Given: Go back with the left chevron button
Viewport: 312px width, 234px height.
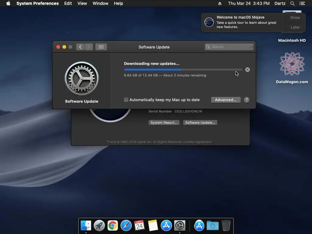Looking at the screenshot, I should [x=80, y=47].
